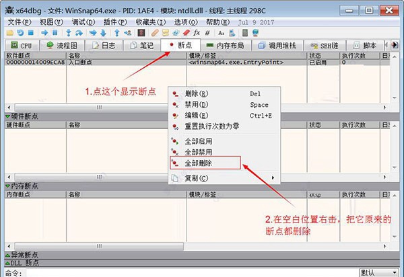404x277 pixels.
Task: Expand the 复制(C) submenu
Action: click(x=224, y=178)
